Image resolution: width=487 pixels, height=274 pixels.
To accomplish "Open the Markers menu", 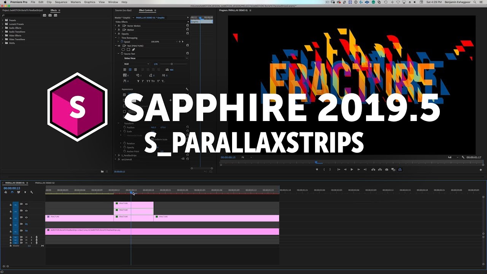I will pos(76,2).
